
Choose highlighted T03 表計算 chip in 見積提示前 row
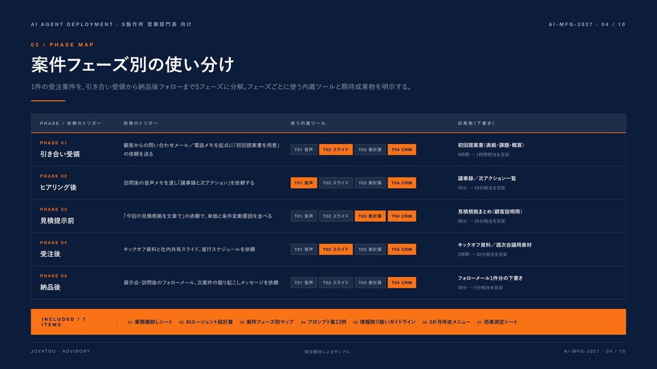coord(371,216)
